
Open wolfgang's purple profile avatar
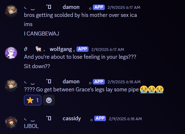click(x=11, y=53)
